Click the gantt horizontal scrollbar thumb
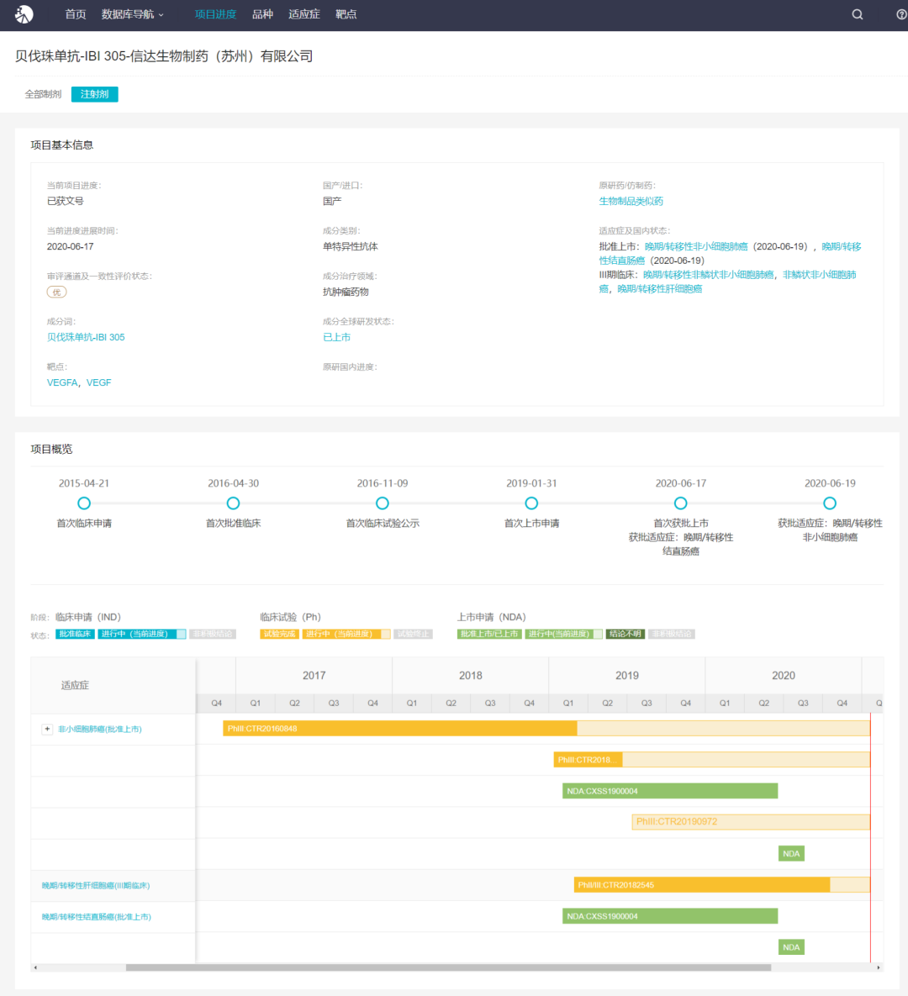908x996 pixels. click(x=448, y=967)
